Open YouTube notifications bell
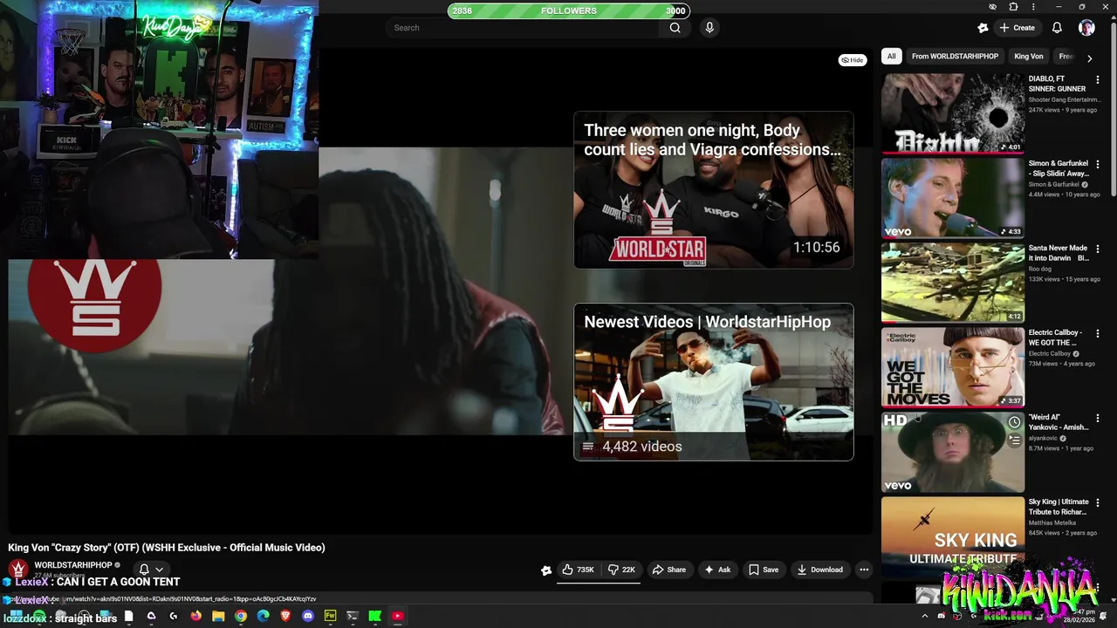Viewport: 1117px width, 628px height. (x=1057, y=28)
